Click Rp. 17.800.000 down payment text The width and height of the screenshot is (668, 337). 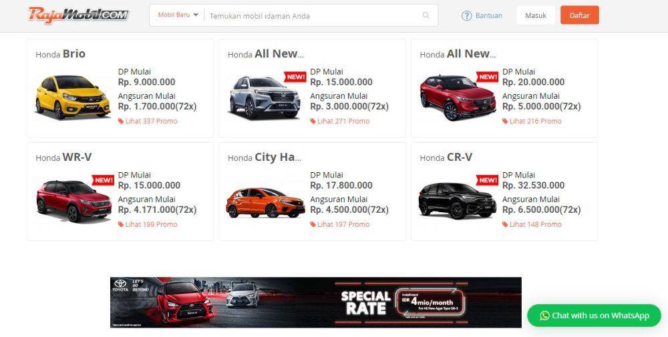(x=341, y=186)
